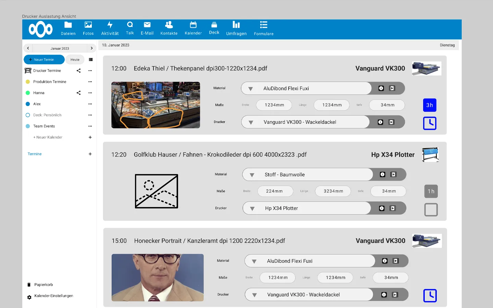493x308 pixels.
Task: Share the Drucker Termine calendar
Action: [78, 70]
